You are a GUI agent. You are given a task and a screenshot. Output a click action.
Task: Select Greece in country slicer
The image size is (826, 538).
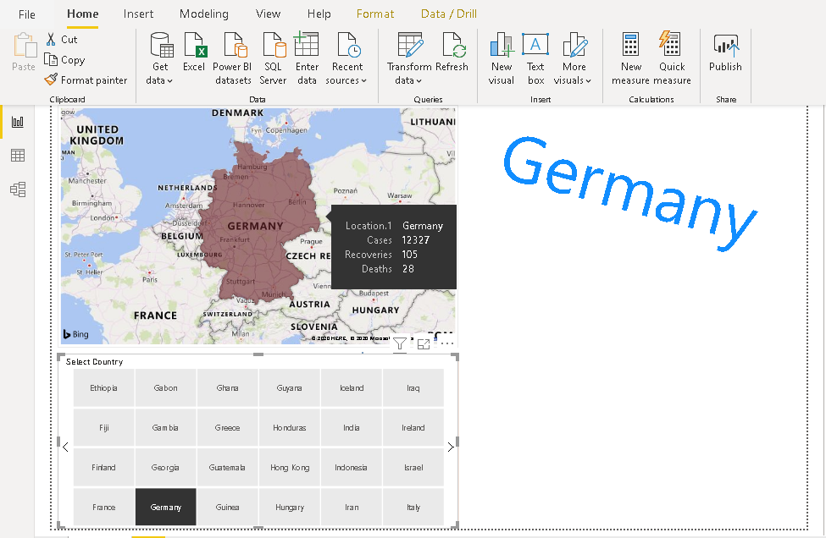(x=228, y=427)
